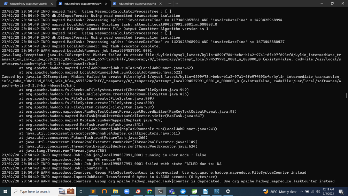The image size is (348, 196).
Task: Click the 'WARN mapred.LocalJobRunner: job_local994537991_0001' line
Action: pyautogui.click(x=77, y=51)
